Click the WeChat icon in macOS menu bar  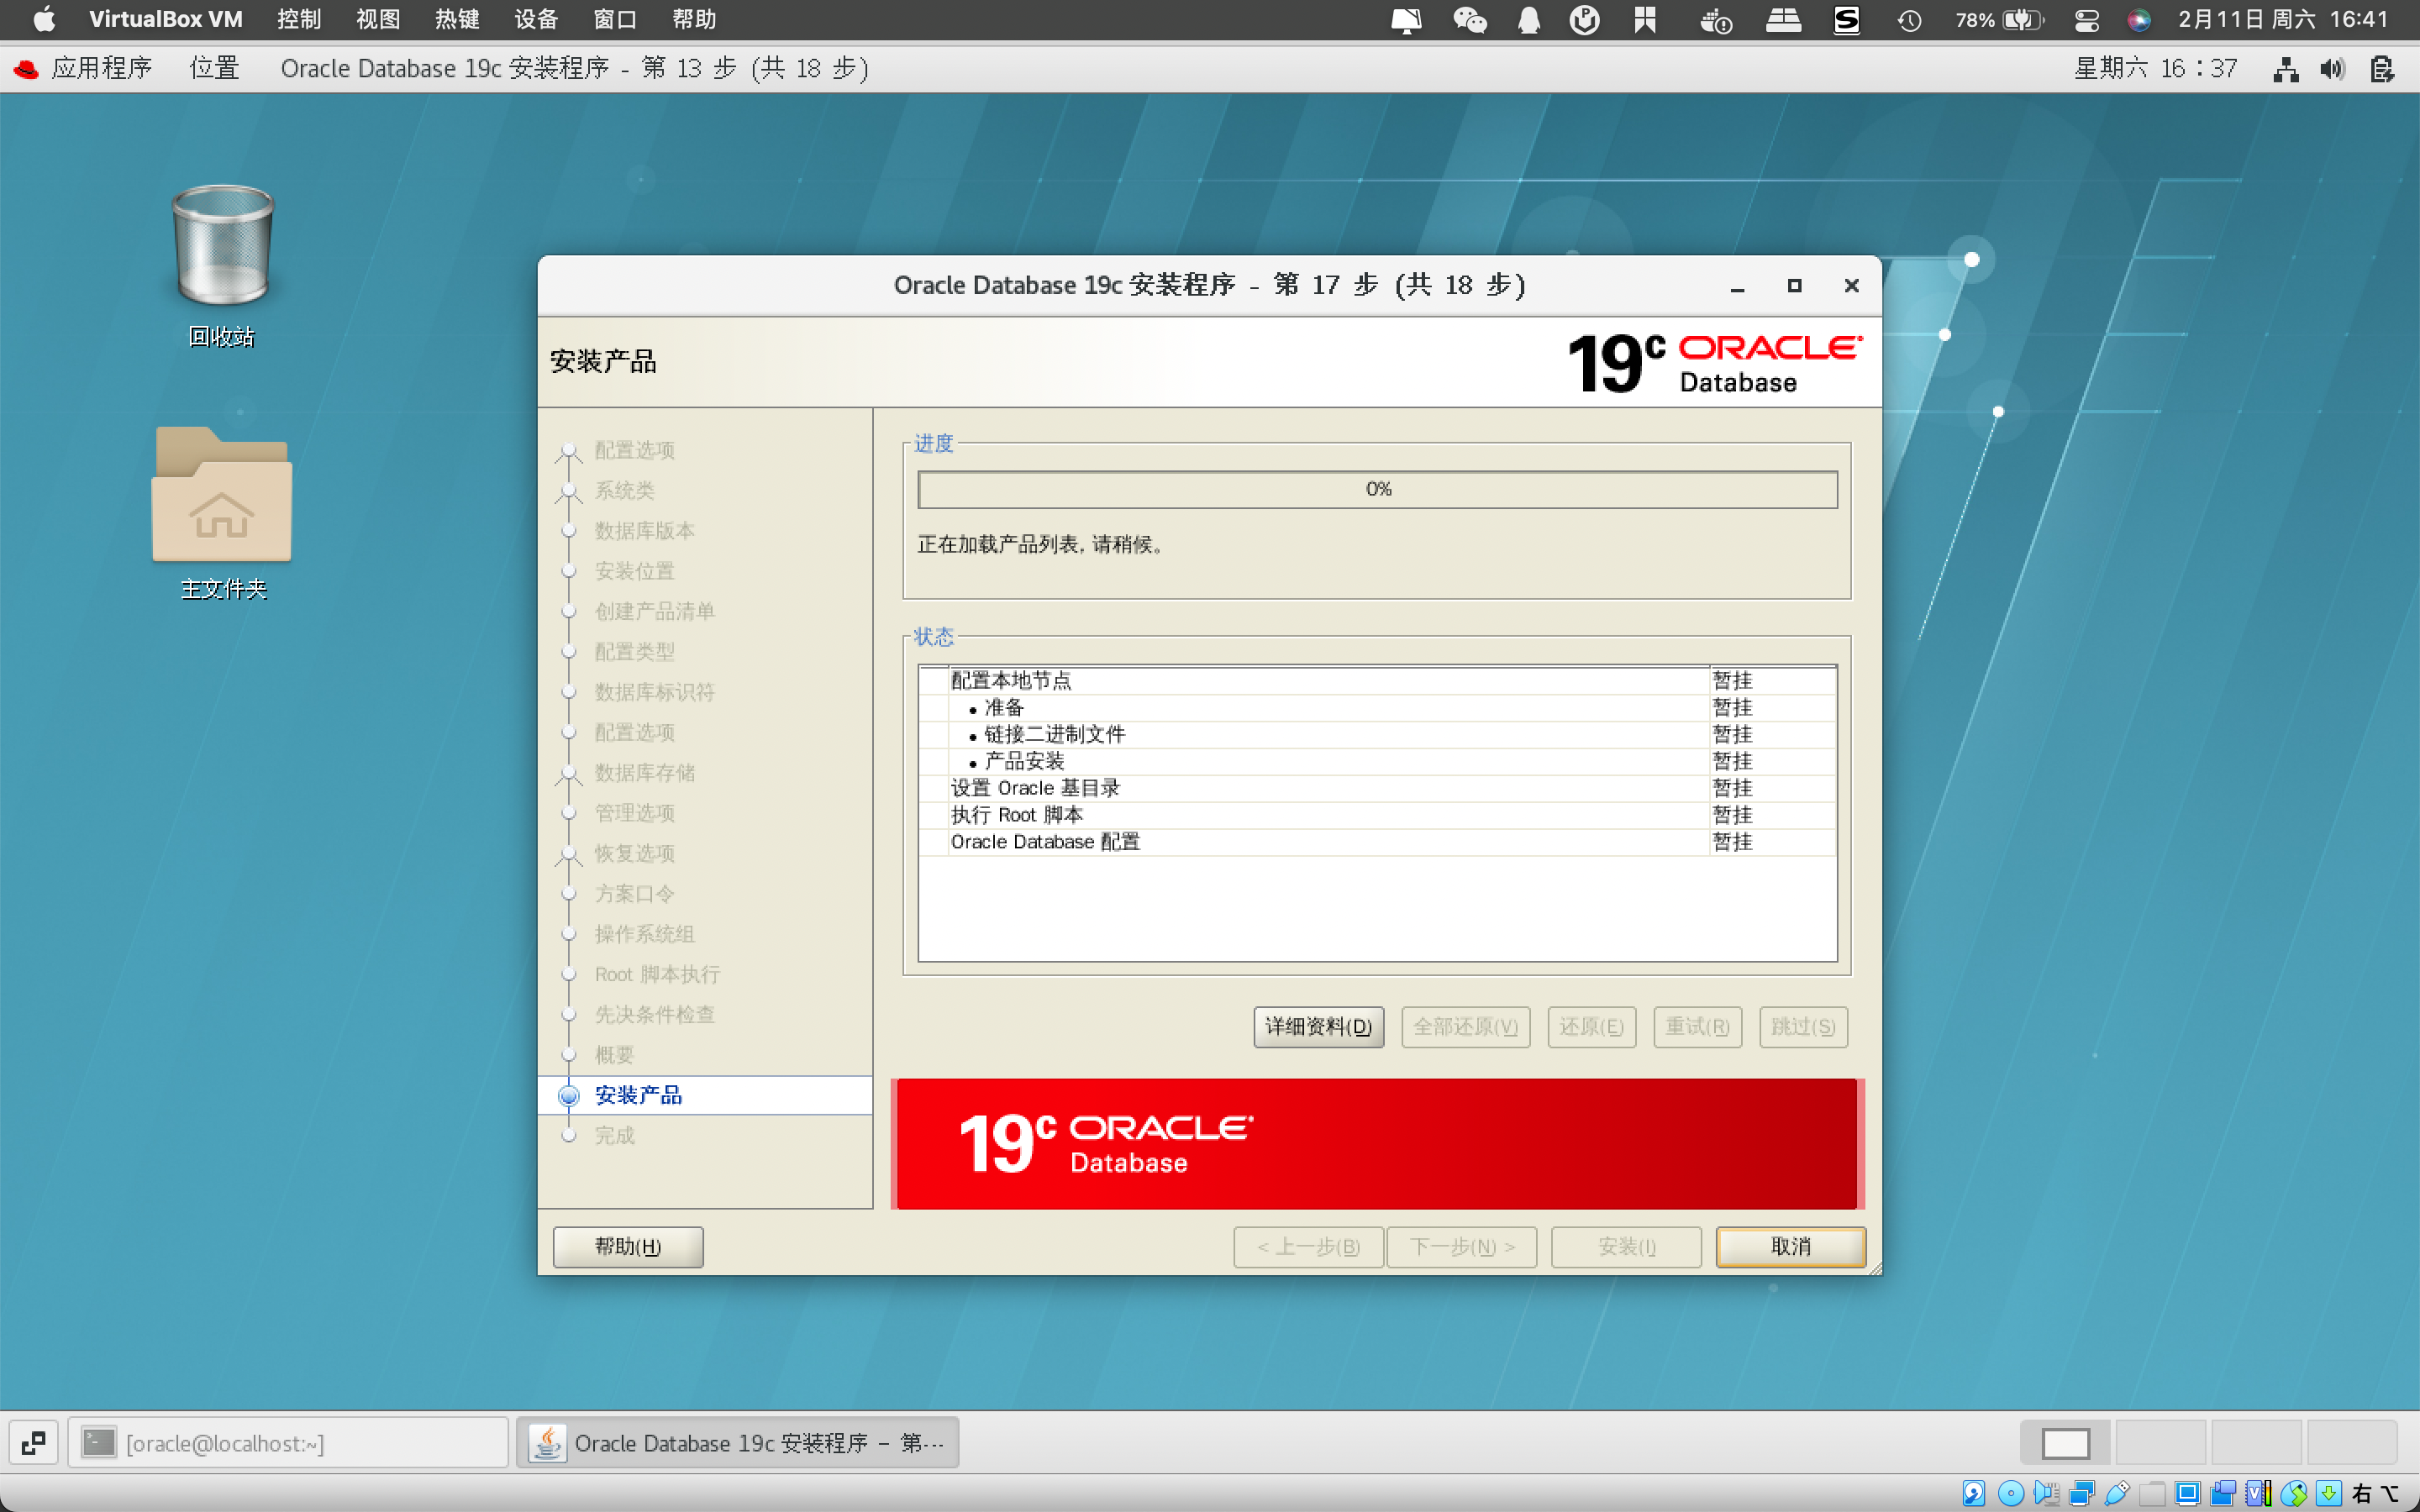point(1470,20)
